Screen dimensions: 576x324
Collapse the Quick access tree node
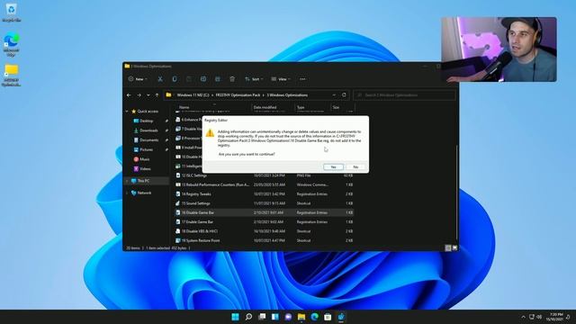(x=127, y=112)
